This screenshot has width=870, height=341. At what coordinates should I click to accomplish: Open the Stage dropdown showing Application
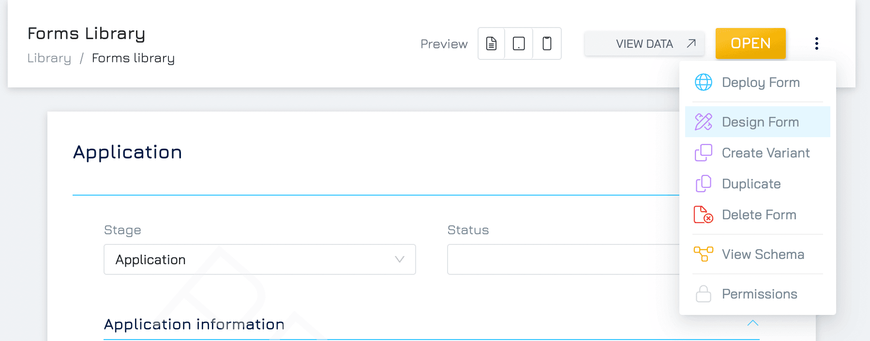[260, 259]
